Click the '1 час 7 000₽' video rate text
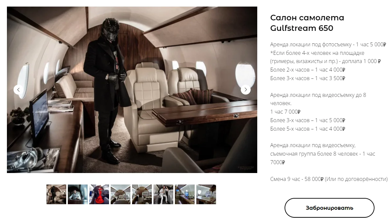Image resolution: width=388 pixels, height=218 pixels. coord(285,112)
